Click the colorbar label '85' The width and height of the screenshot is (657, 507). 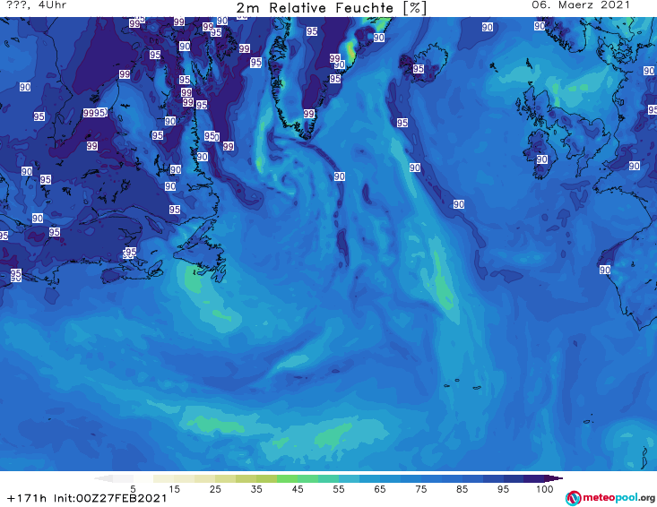point(462,489)
